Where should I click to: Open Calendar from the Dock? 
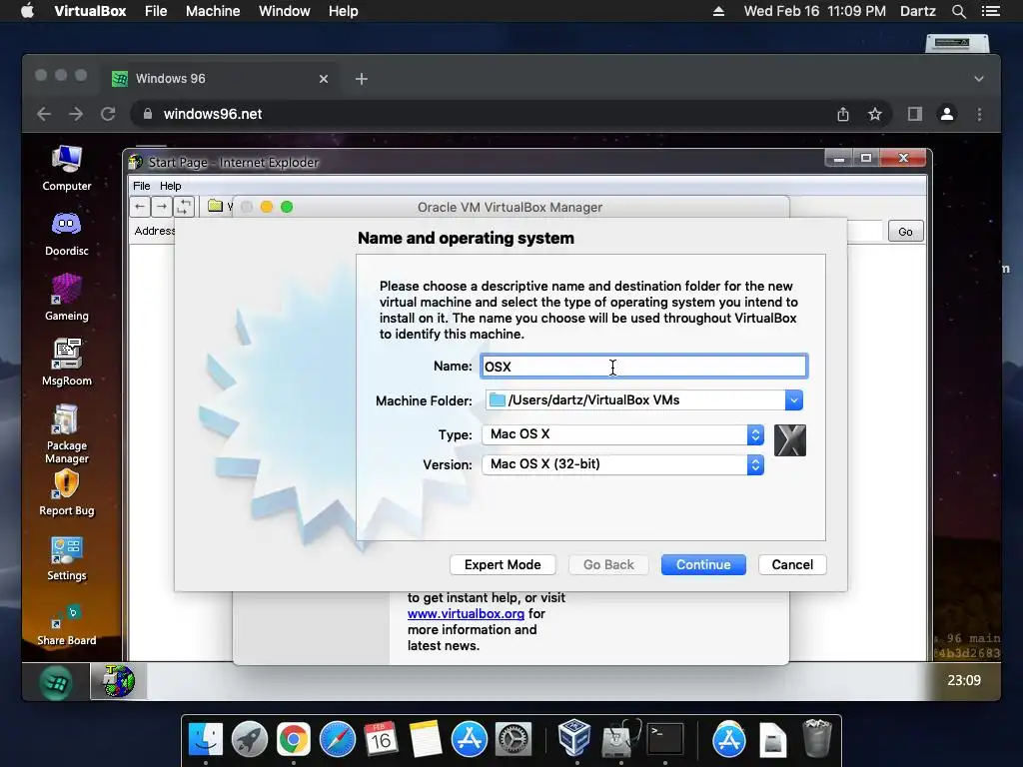point(381,740)
